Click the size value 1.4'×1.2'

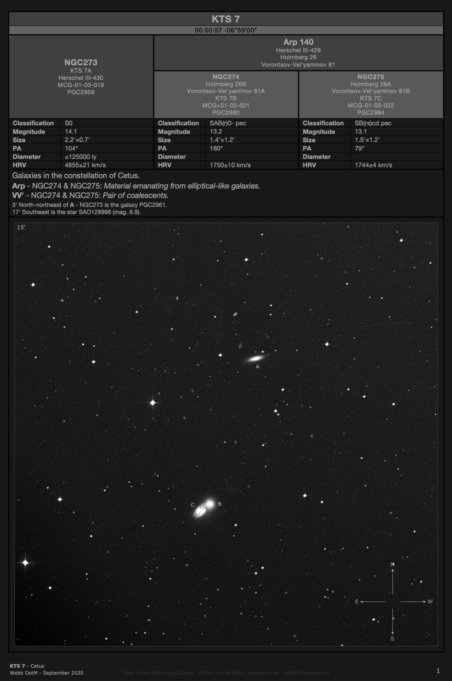222,140
